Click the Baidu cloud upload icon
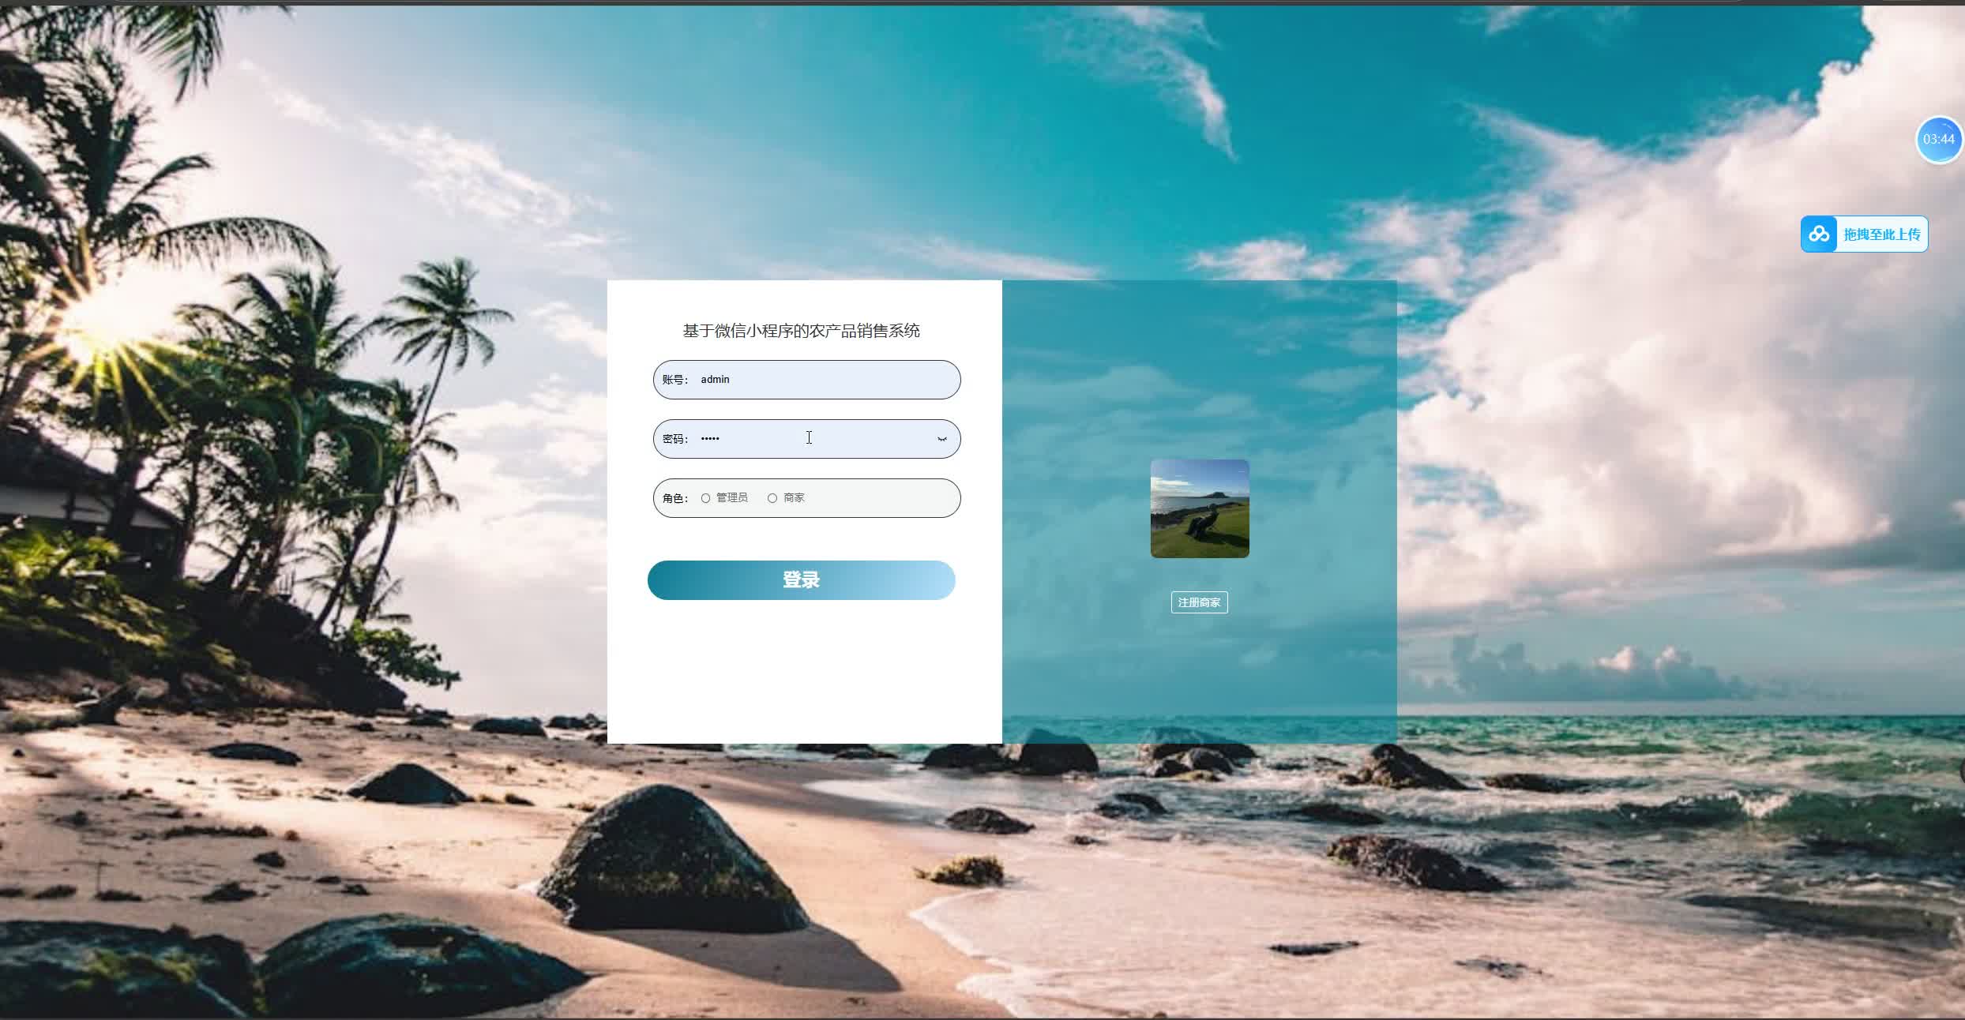 click(x=1819, y=234)
